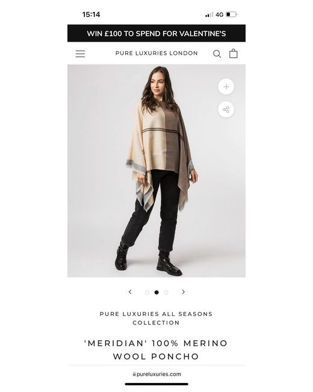This screenshot has width=313, height=392.
Task: Tap the home indicator bar
Action: pos(156,384)
